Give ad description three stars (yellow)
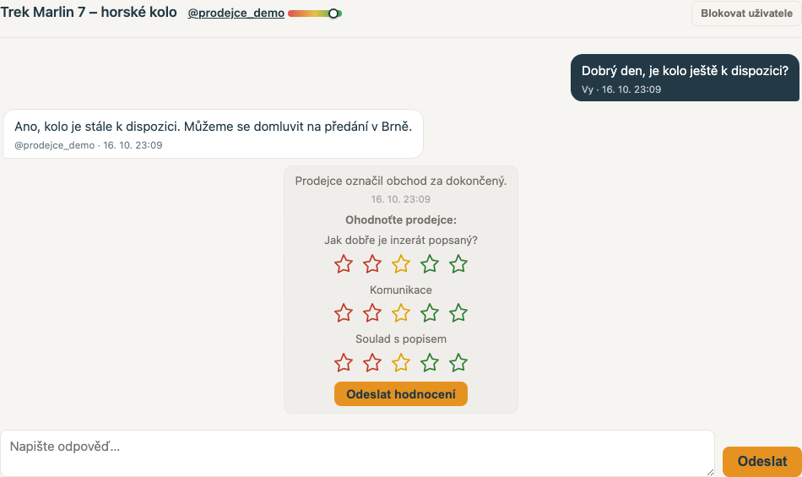The height and width of the screenshot is (477, 802). pos(401,263)
